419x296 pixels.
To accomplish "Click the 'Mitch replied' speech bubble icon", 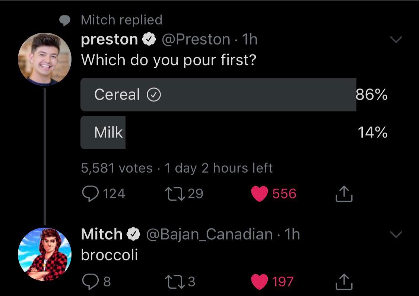I will click(x=65, y=20).
